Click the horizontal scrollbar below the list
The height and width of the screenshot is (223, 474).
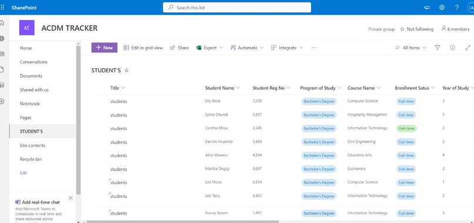pyautogui.click(x=182, y=222)
